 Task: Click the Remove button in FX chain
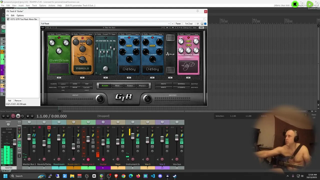click(18, 100)
